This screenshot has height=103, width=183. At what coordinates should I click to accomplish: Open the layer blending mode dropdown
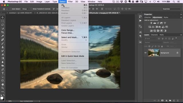point(153,42)
